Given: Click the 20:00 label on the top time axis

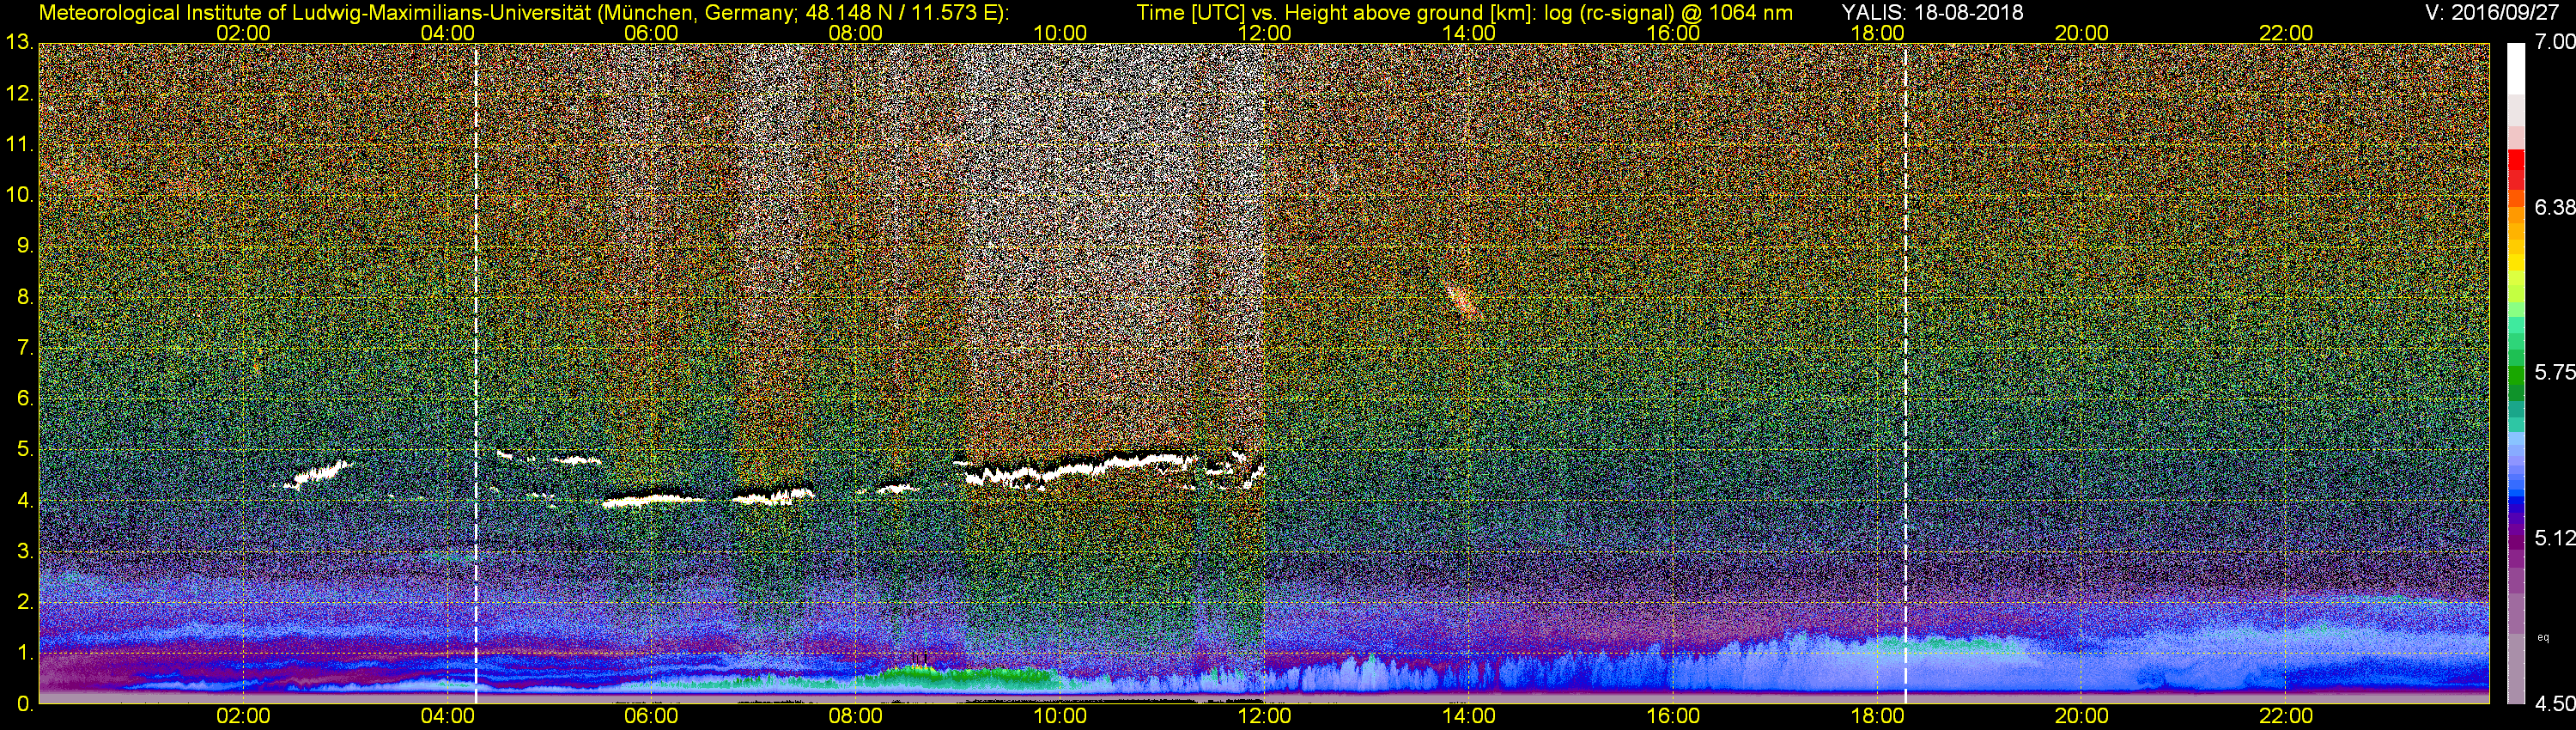Looking at the screenshot, I should coord(2081,33).
